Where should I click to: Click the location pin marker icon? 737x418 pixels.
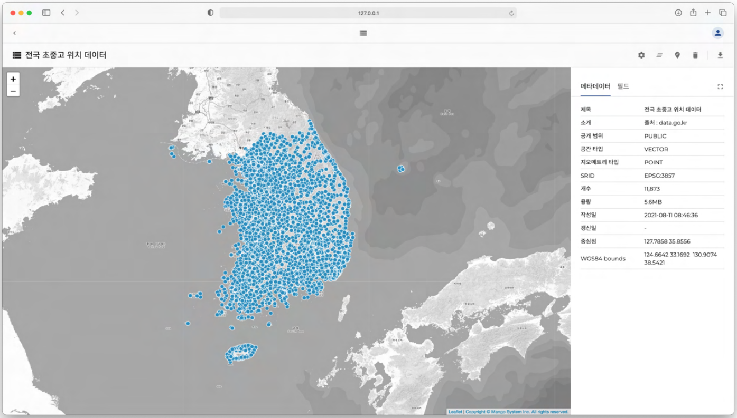coord(677,55)
